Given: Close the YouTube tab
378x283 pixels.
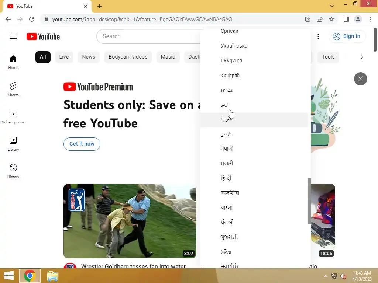Looking at the screenshot, I should click(x=86, y=6).
